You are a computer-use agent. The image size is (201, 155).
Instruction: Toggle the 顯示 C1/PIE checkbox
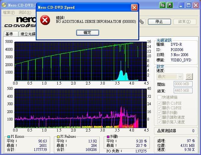click(x=159, y=103)
